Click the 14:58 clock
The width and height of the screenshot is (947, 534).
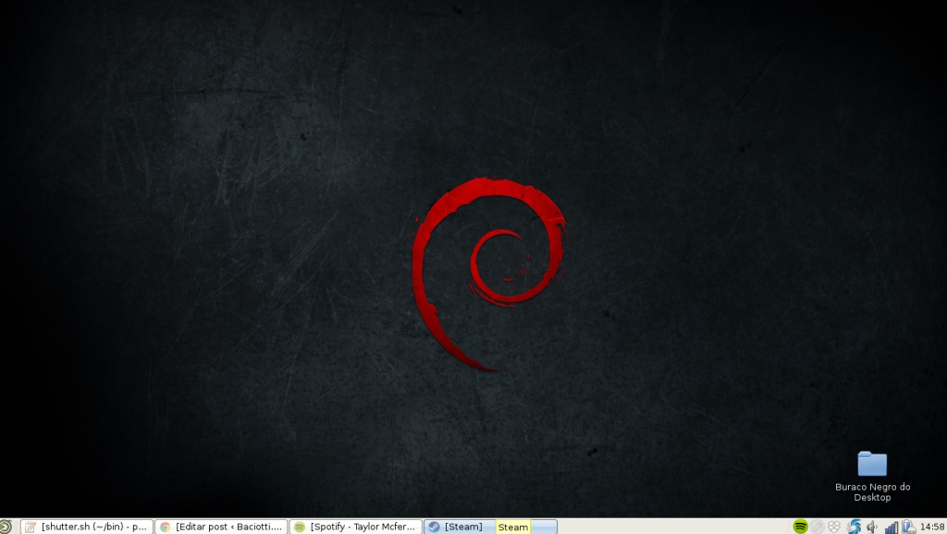click(932, 527)
